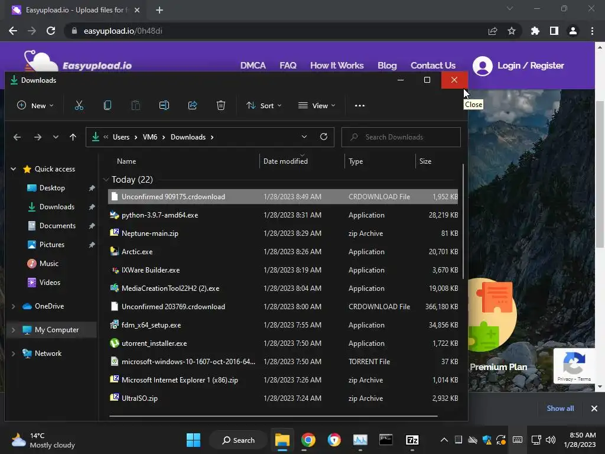
Task: Open the FAQ page on Easyupload
Action: pyautogui.click(x=288, y=66)
